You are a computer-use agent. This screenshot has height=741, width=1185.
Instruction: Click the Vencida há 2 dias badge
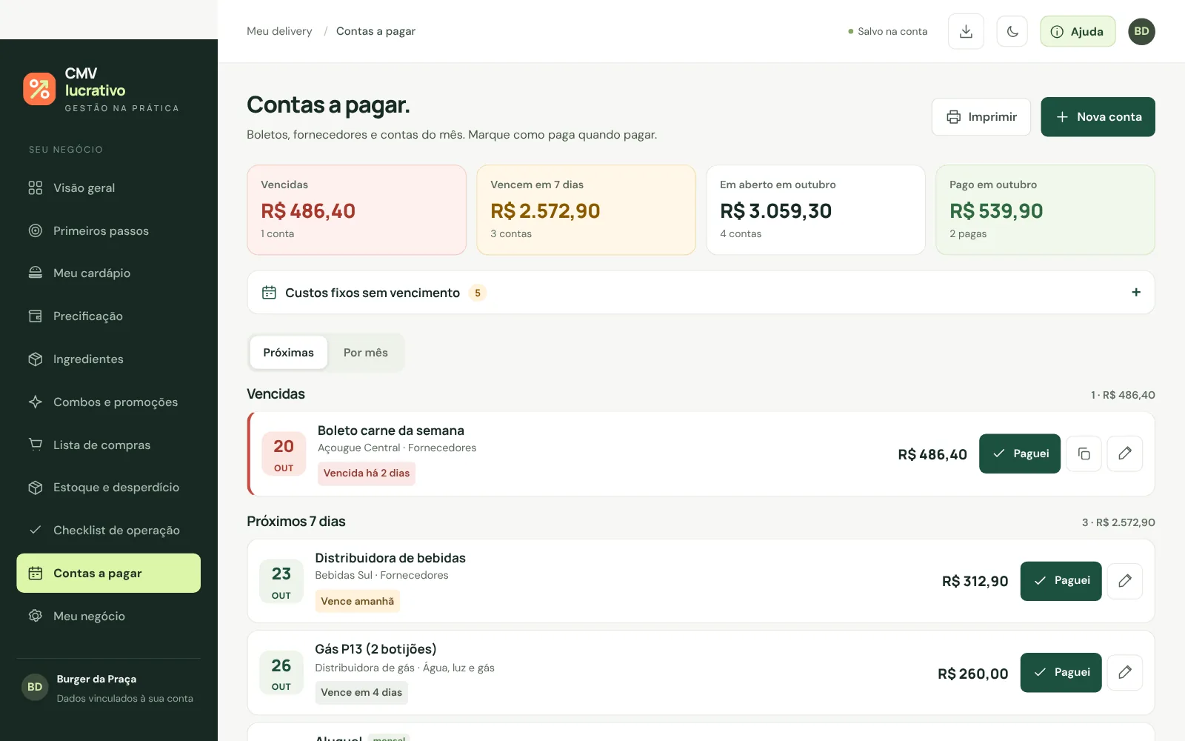point(367,473)
